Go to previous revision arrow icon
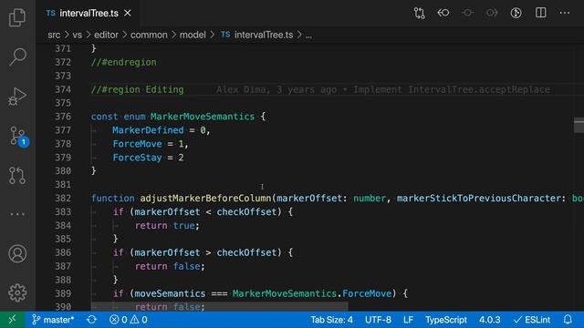This screenshot has width=584, height=328. coord(443,13)
